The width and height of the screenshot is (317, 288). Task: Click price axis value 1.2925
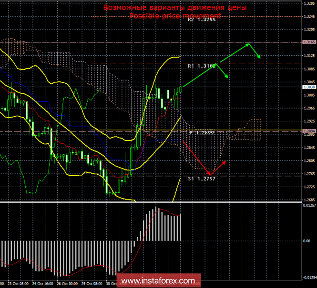(x=309, y=121)
